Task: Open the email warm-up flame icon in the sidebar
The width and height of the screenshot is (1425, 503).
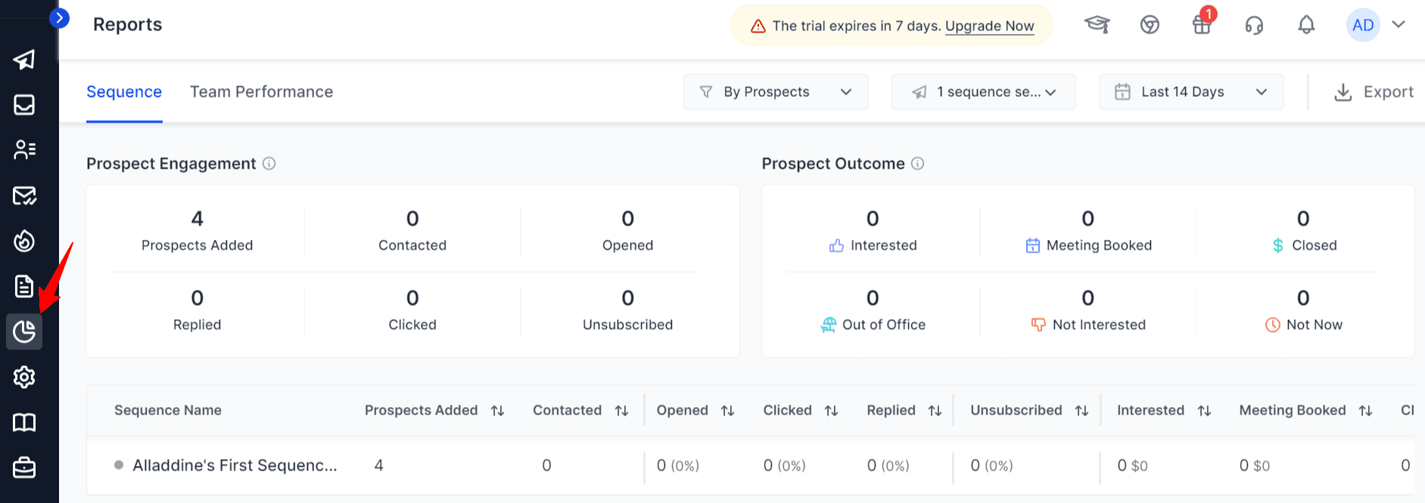Action: (x=24, y=241)
